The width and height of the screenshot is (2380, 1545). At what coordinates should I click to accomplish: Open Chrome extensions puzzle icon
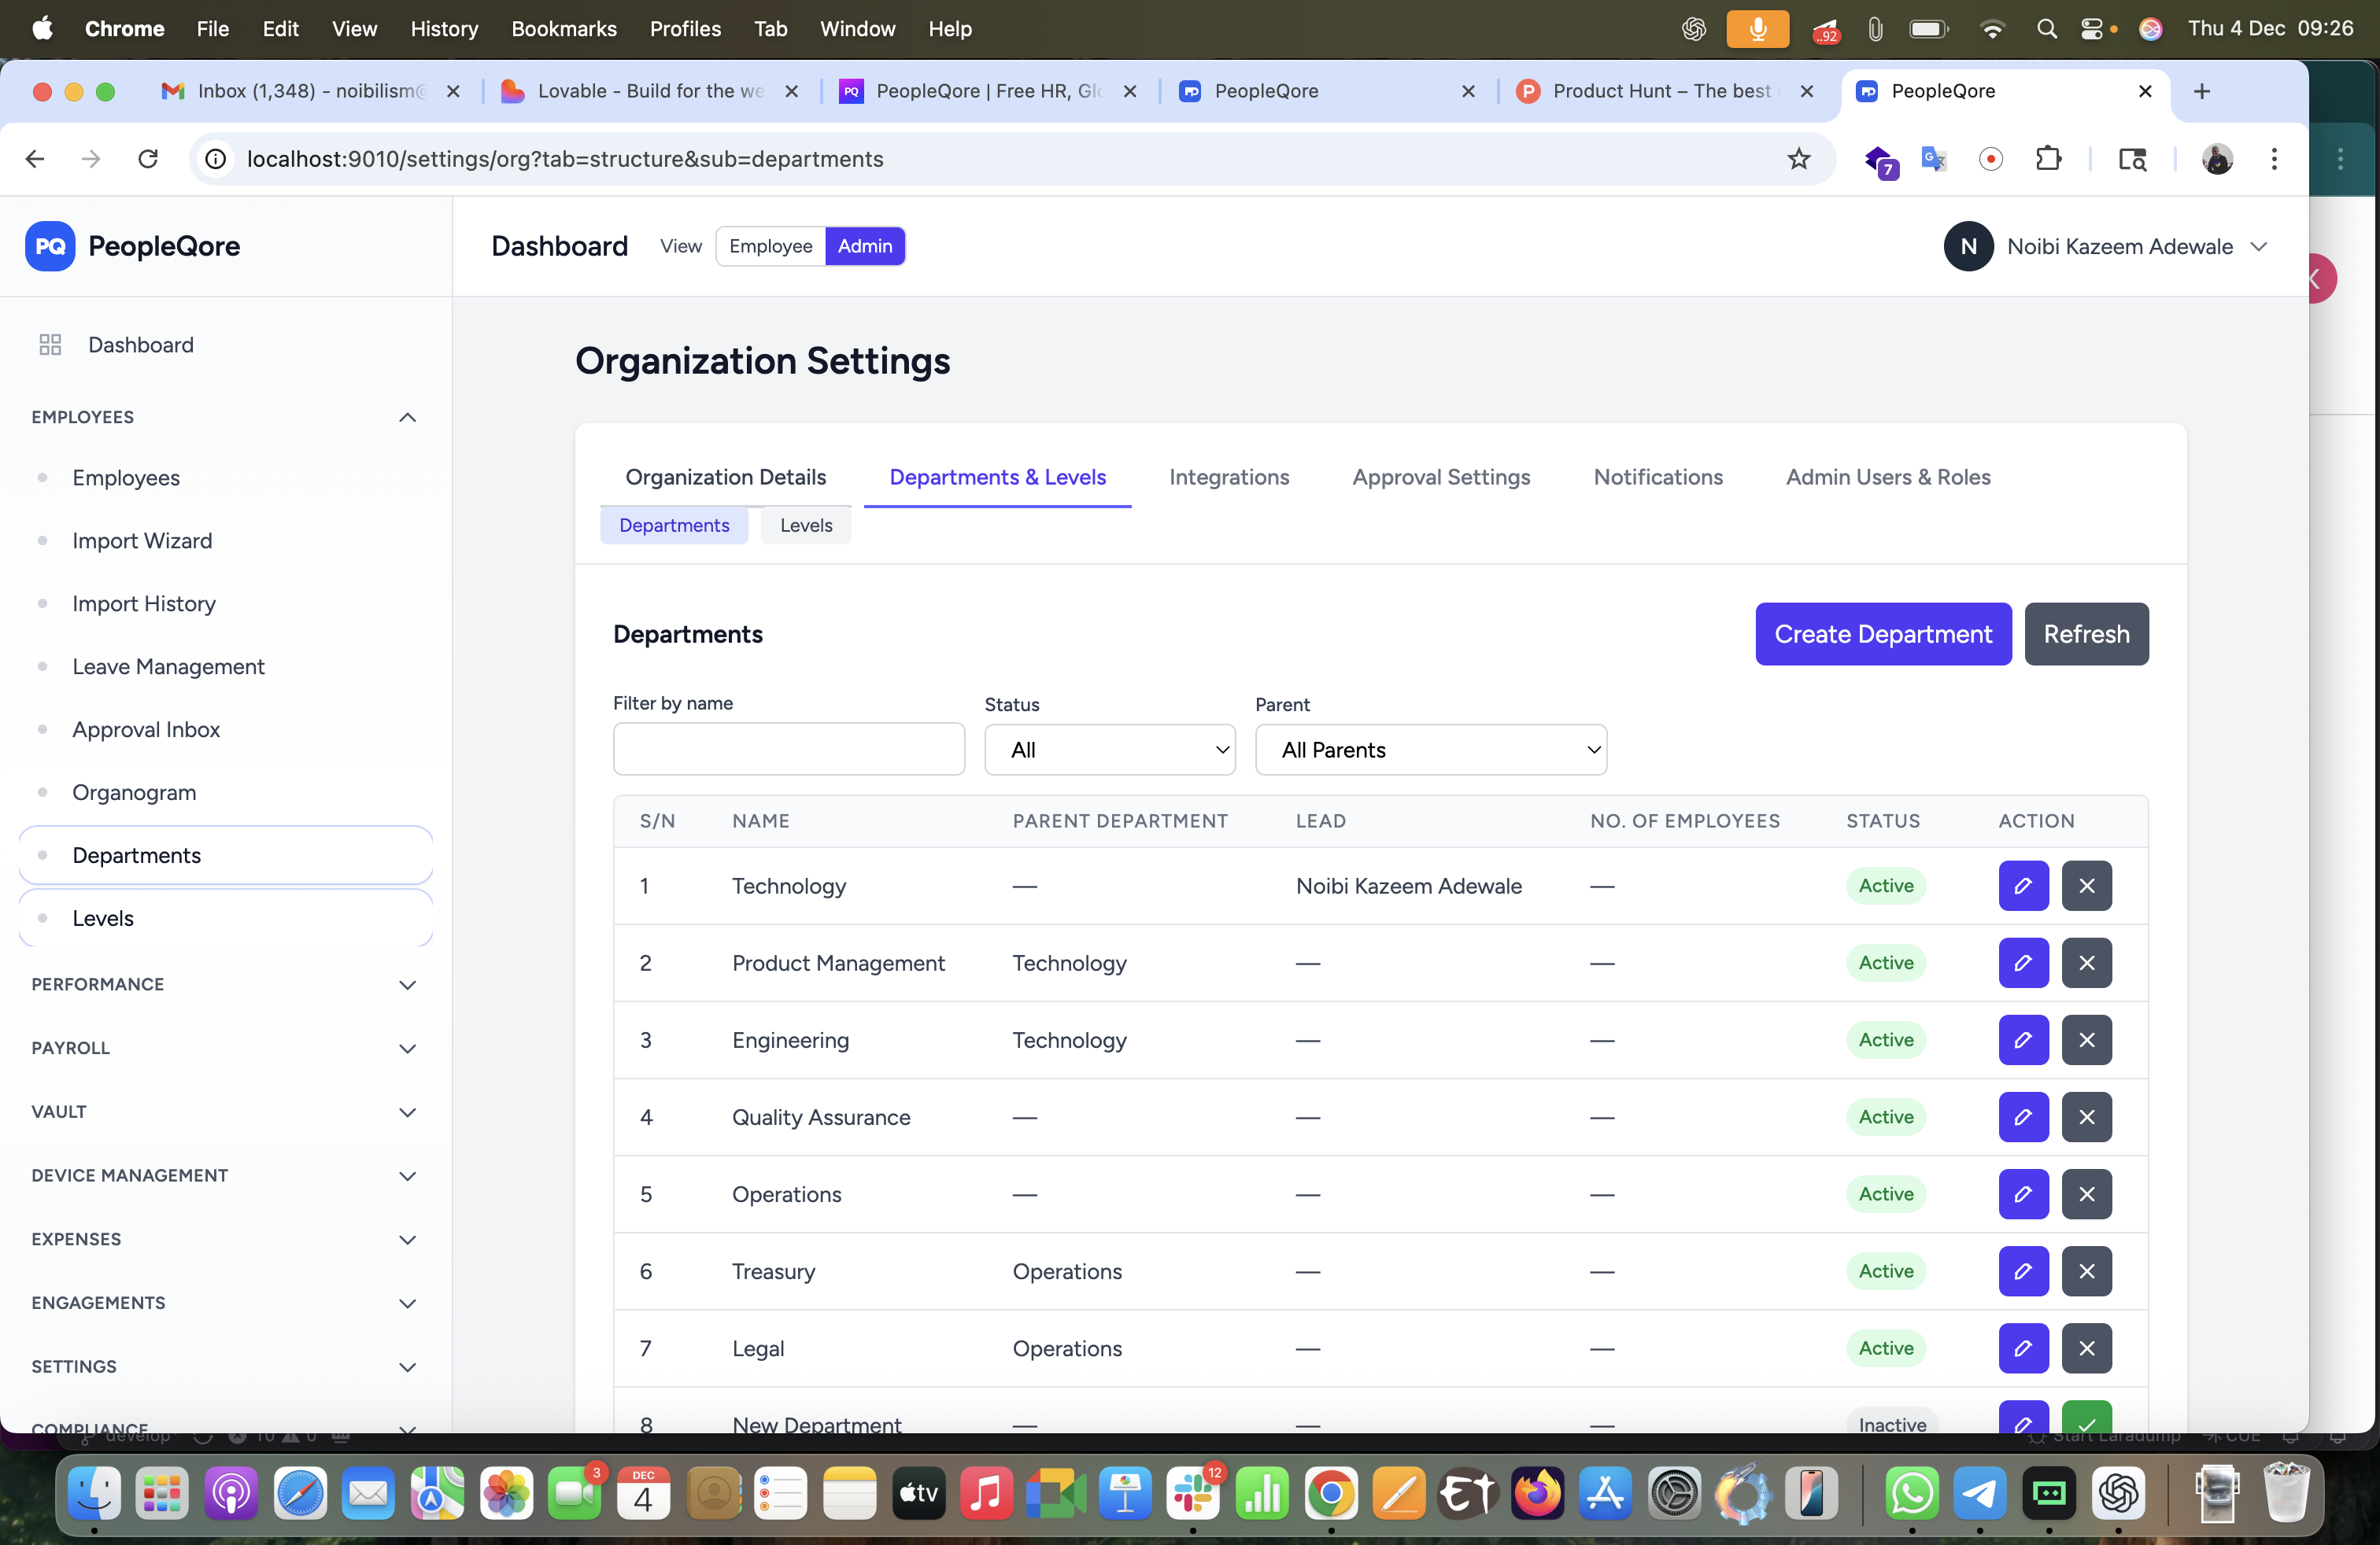click(2048, 159)
